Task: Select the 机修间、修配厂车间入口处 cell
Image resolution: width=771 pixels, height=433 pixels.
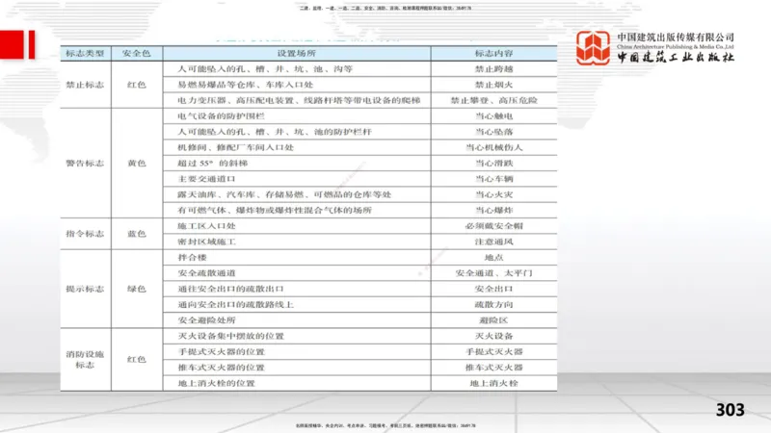Action: point(297,147)
